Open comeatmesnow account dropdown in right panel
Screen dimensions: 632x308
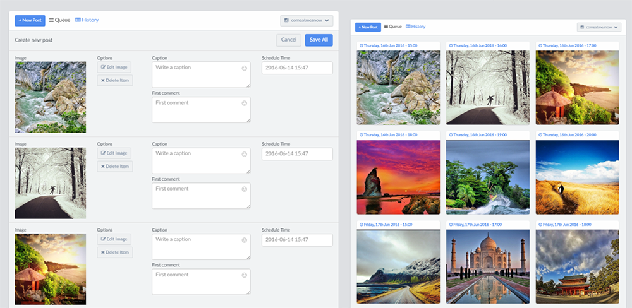coord(599,27)
